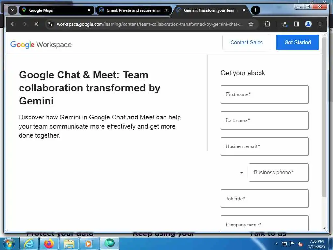Toggle the browser side panel
333x250 pixels.
click(x=297, y=24)
